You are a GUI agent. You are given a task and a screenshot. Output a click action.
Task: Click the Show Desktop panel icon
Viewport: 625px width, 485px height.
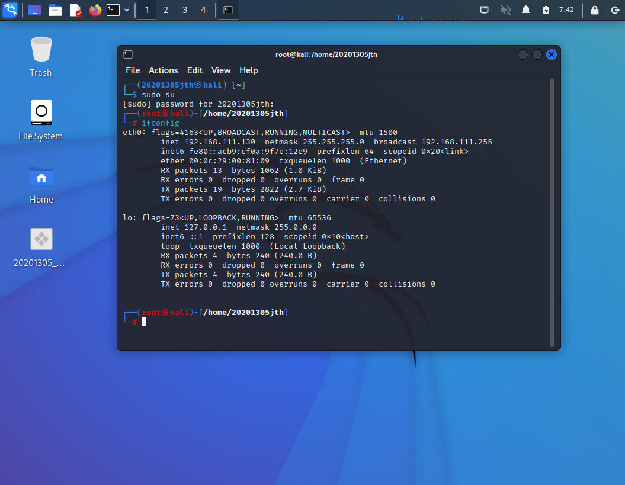click(x=35, y=10)
